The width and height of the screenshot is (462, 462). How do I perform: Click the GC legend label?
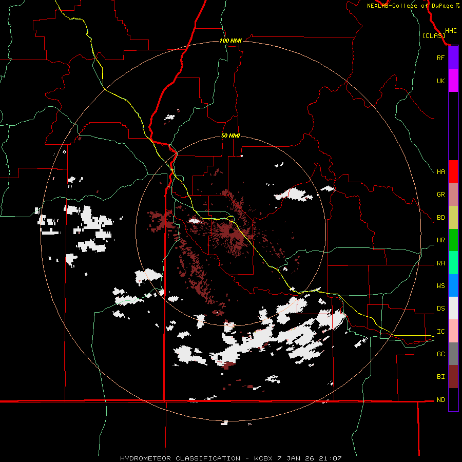coord(440,354)
